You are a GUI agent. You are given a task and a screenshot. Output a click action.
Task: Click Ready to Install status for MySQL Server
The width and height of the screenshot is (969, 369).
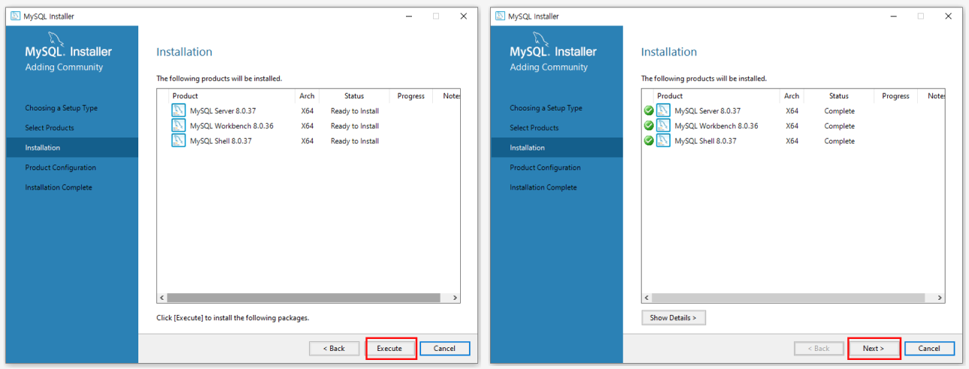point(355,111)
